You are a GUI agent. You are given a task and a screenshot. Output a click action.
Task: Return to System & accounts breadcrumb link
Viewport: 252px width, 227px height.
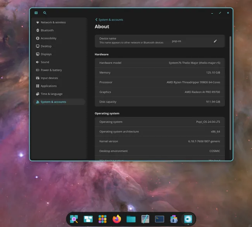tap(111, 20)
